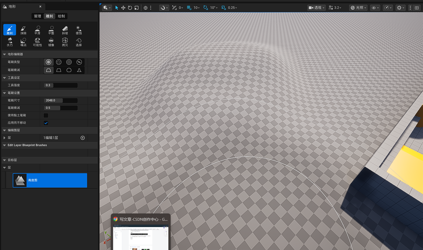Adjust the 工具强度 0.3 slider
423x250 pixels.
tap(61, 85)
